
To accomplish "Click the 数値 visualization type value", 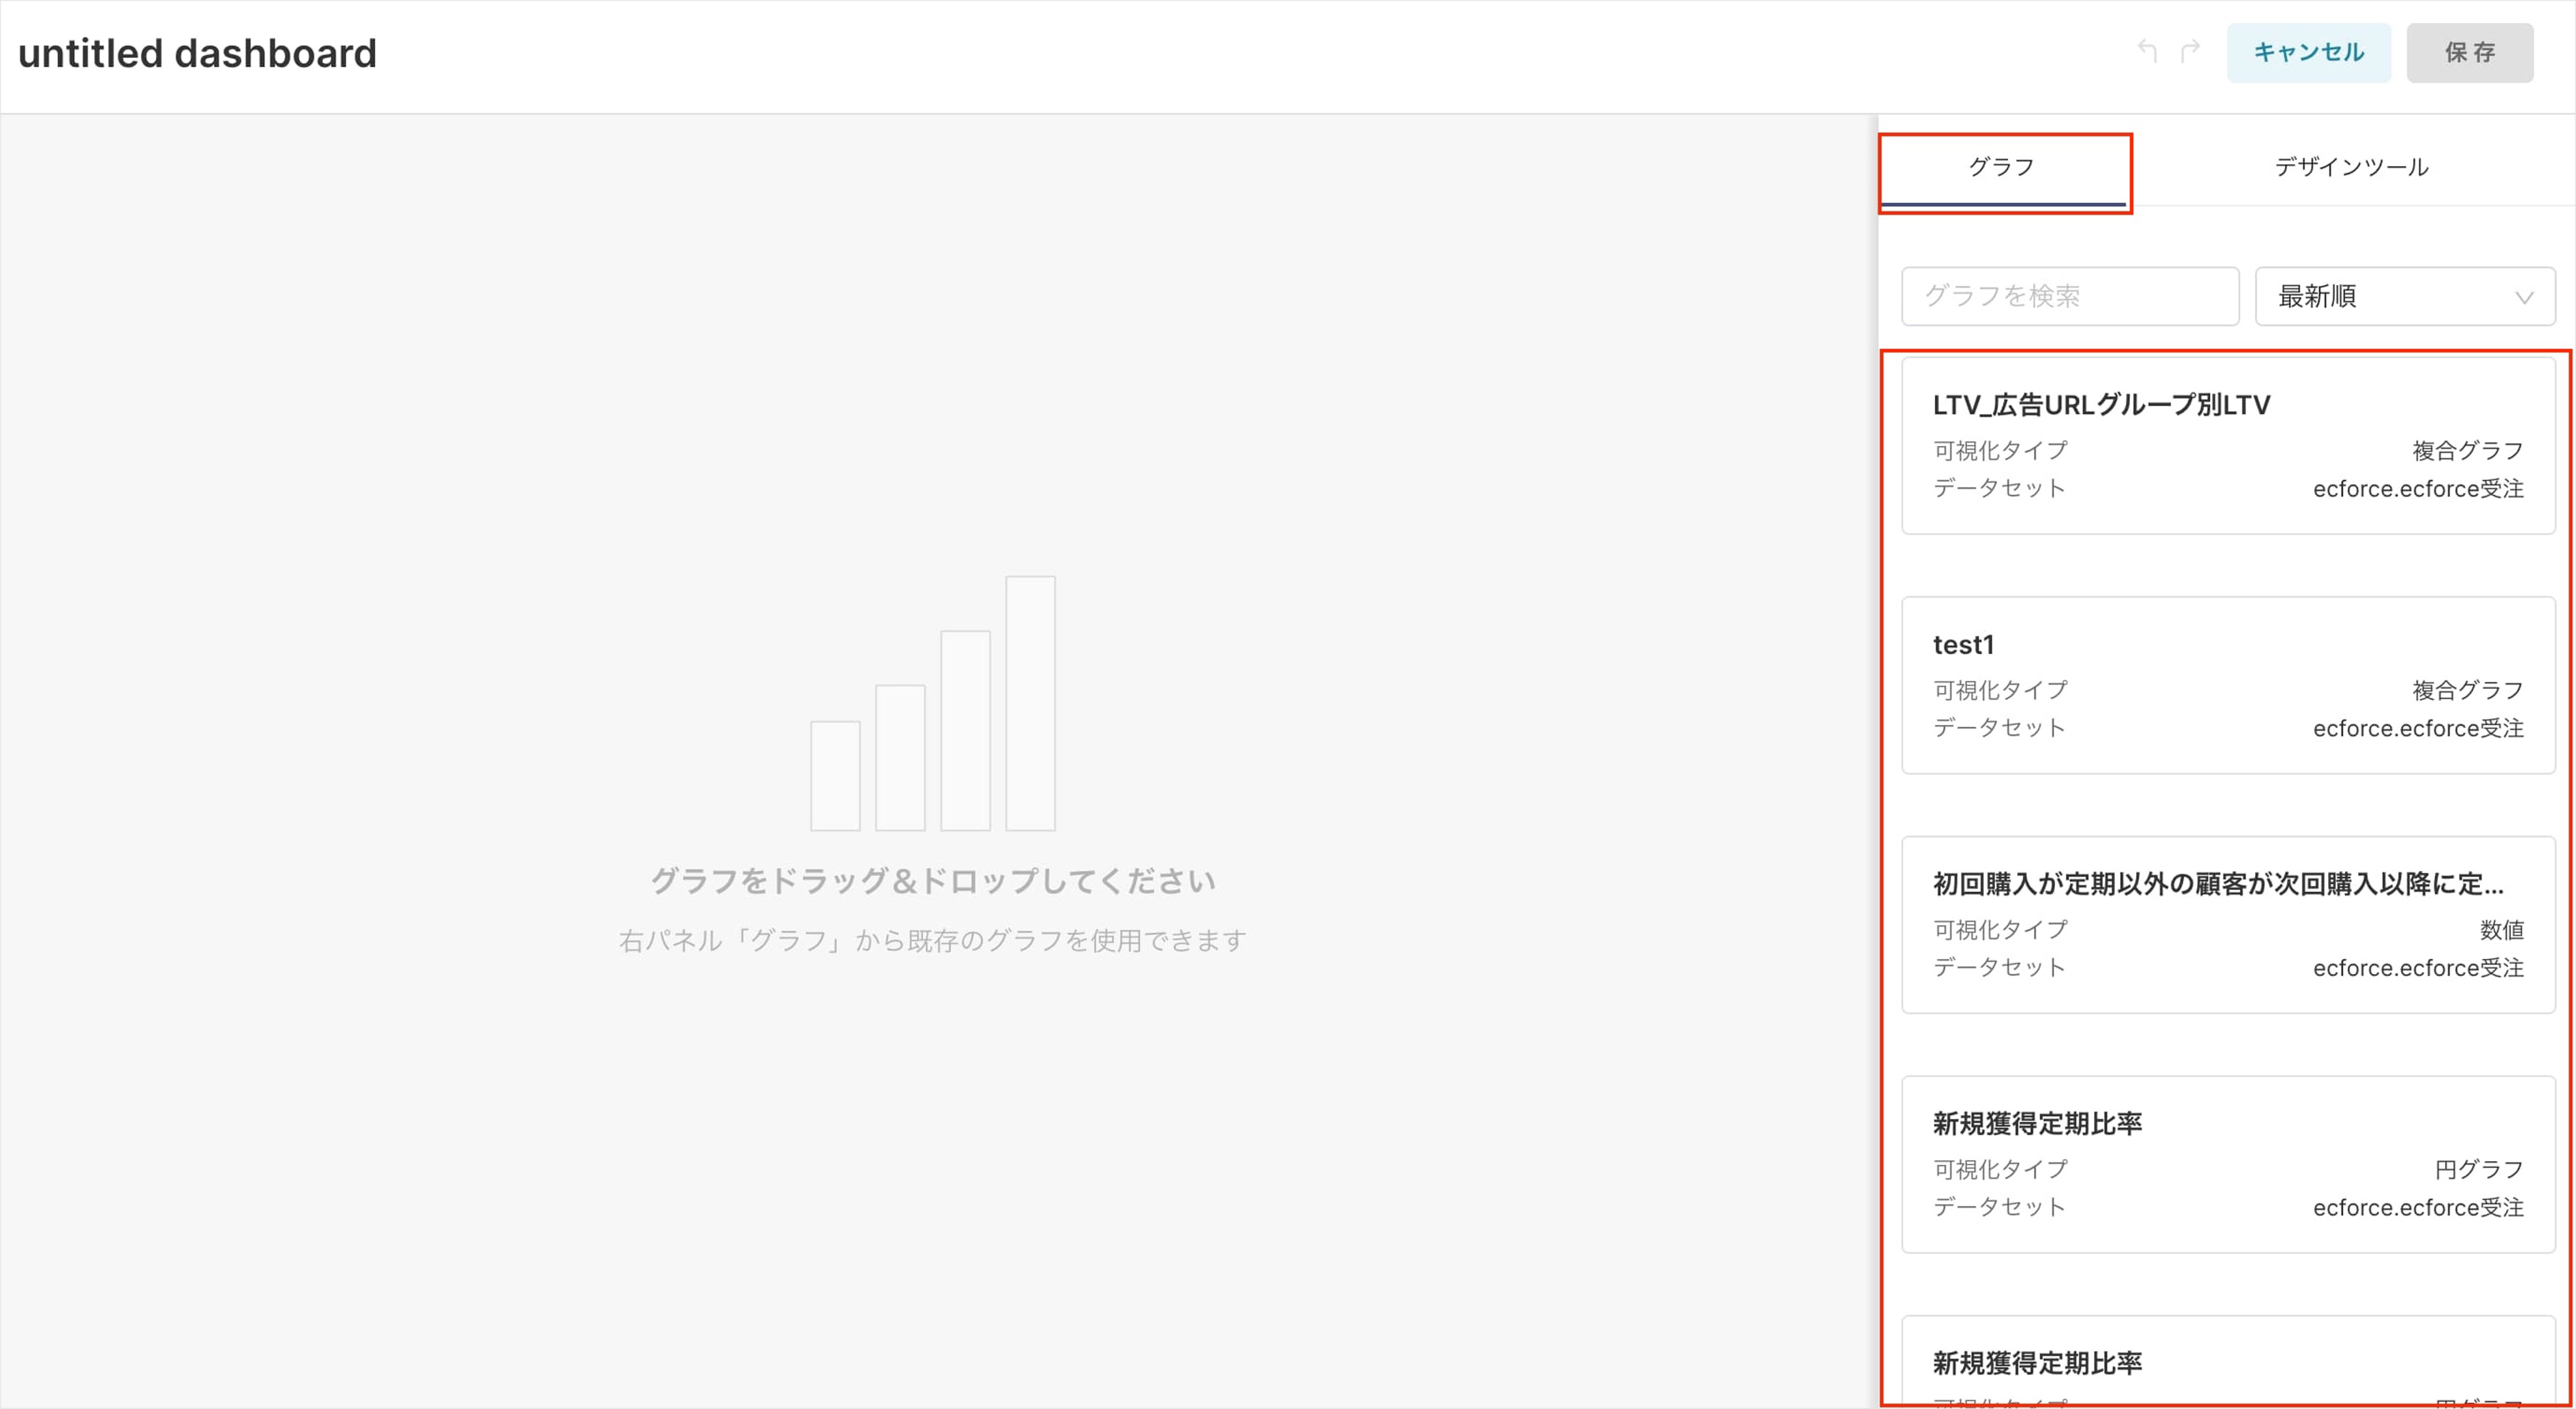I will (2501, 930).
